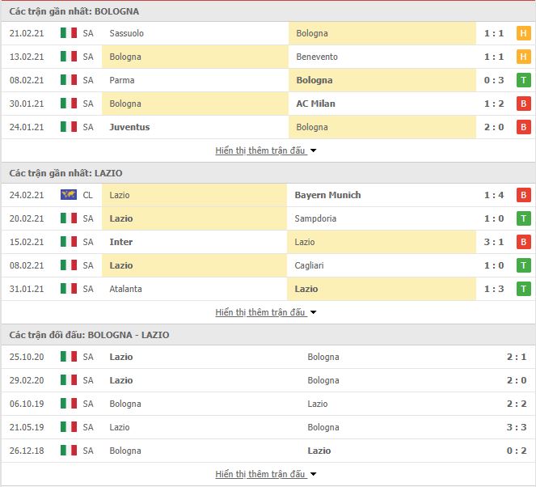Expand more matches under Bologna recent games

click(x=266, y=150)
